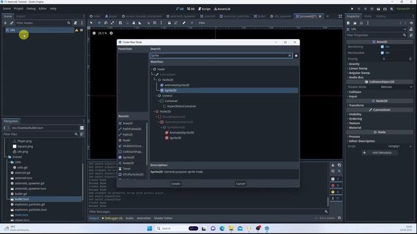Run the project with the play icon
The width and height of the screenshot is (417, 234).
[352, 8]
